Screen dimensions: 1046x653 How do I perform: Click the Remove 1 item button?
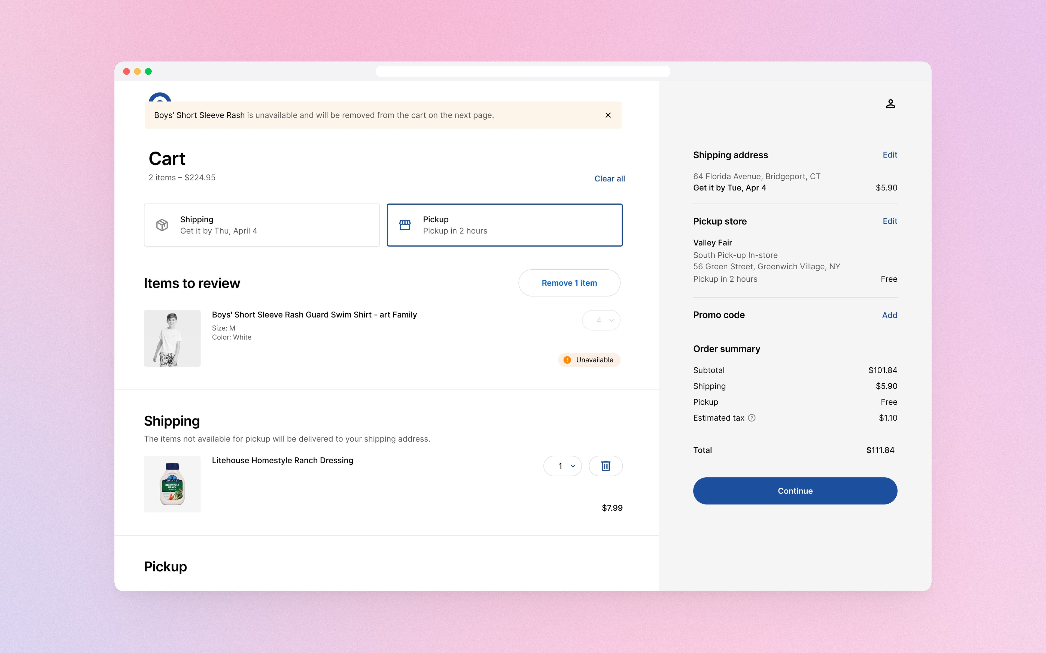[569, 283]
